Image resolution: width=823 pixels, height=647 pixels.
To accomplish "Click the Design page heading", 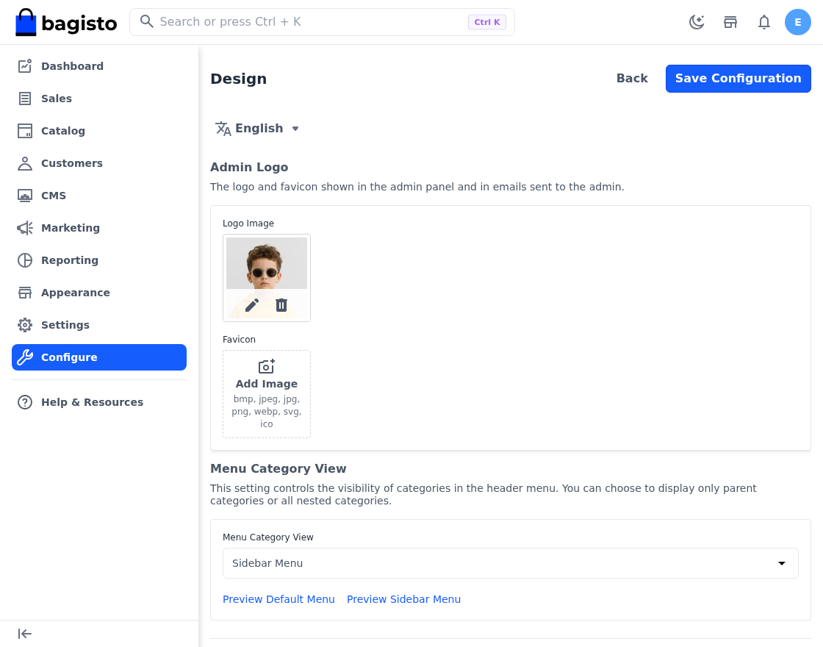I will pyautogui.click(x=238, y=79).
